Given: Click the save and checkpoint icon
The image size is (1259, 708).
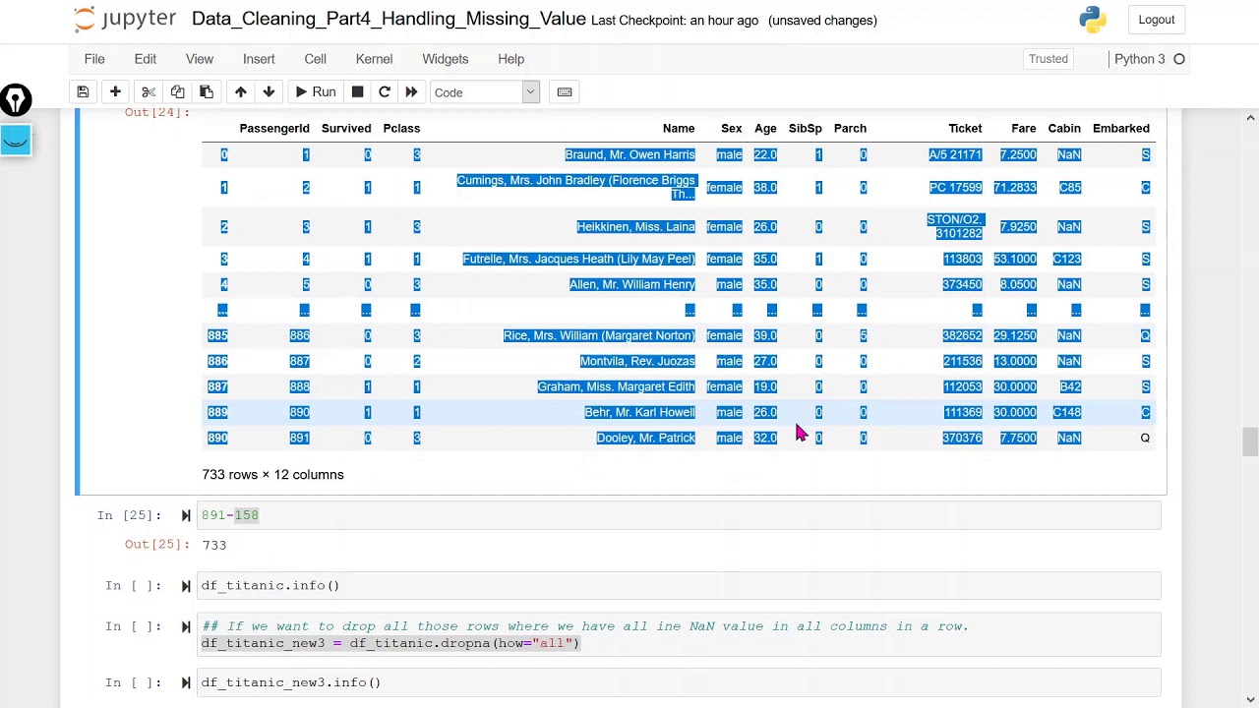Looking at the screenshot, I should click(x=83, y=92).
